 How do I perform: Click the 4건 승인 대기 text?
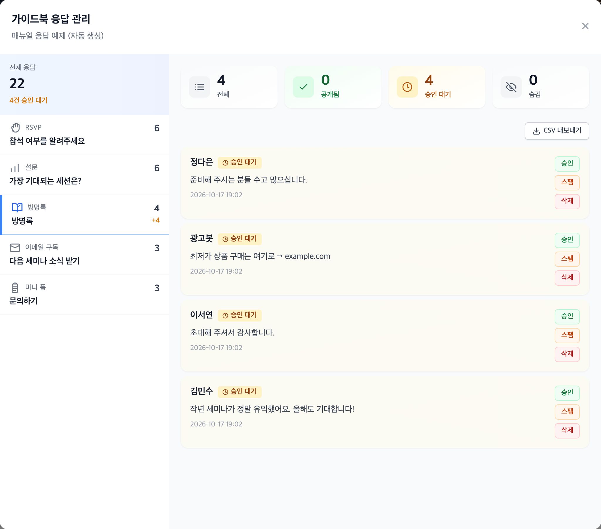click(x=28, y=100)
